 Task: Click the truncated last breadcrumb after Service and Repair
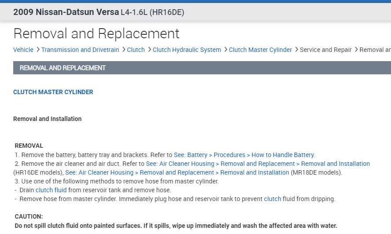pyautogui.click(x=375, y=50)
